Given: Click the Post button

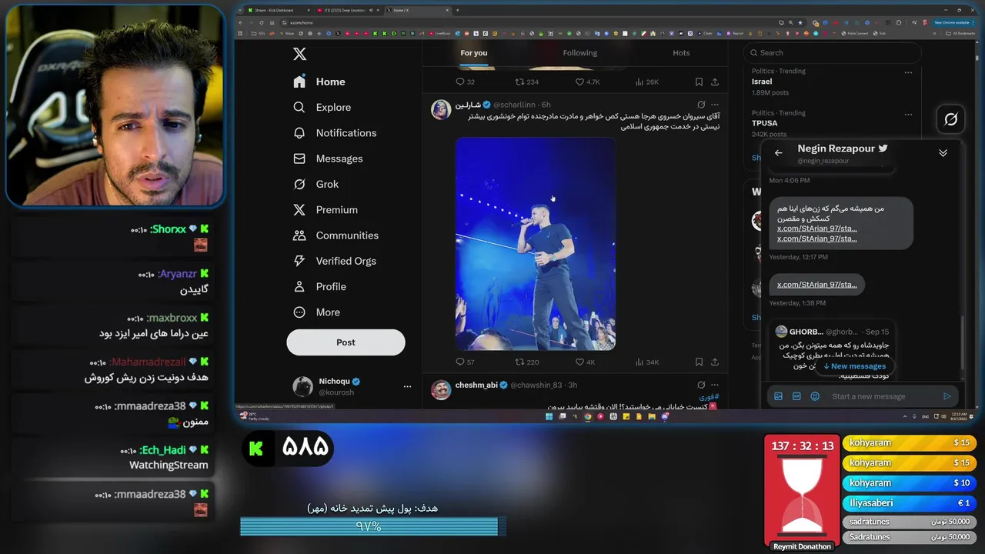Looking at the screenshot, I should (346, 342).
